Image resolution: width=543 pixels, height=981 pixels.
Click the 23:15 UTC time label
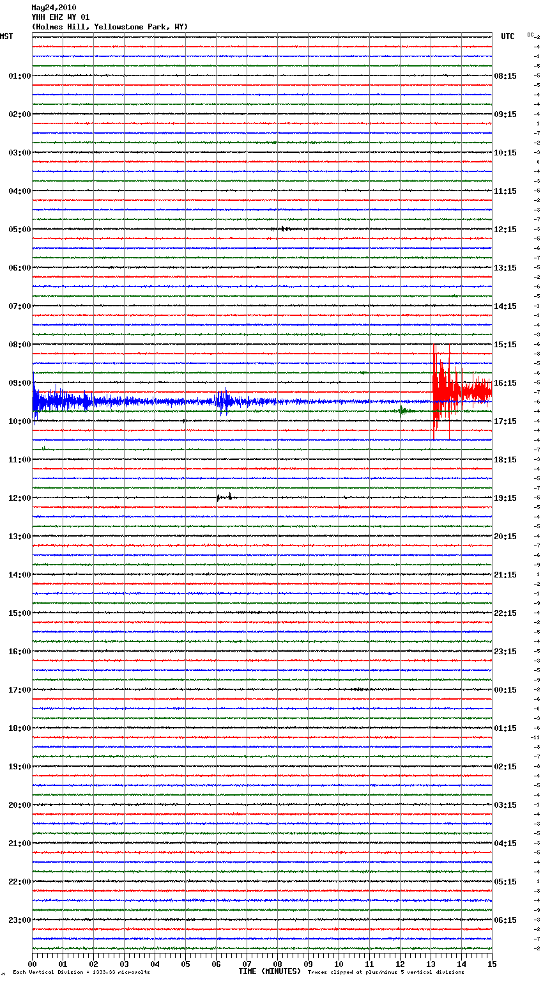(505, 652)
